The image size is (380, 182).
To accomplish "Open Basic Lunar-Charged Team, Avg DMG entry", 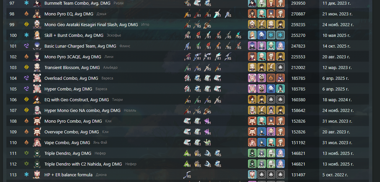I will point(80,46).
